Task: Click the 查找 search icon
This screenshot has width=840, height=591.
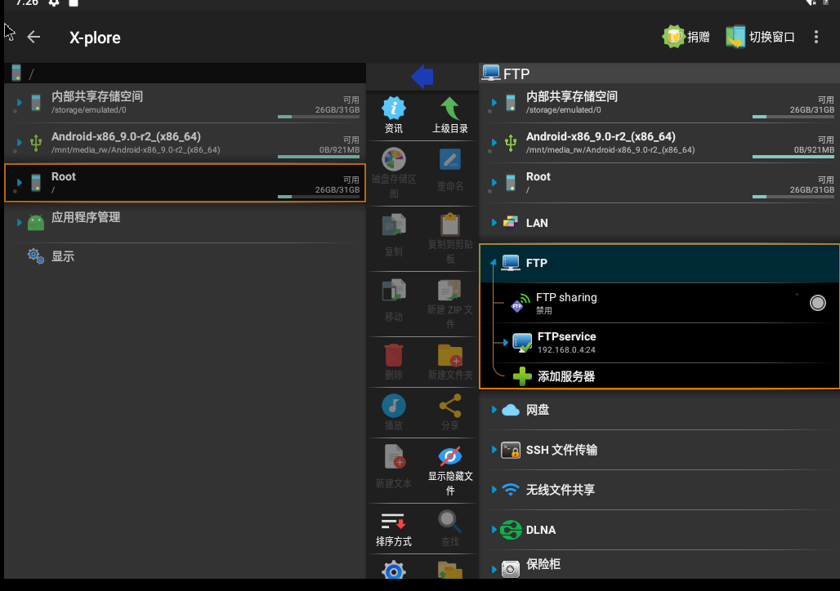Action: click(x=449, y=529)
